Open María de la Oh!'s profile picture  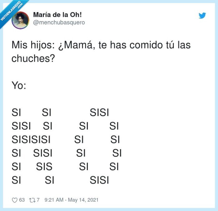coord(21,20)
